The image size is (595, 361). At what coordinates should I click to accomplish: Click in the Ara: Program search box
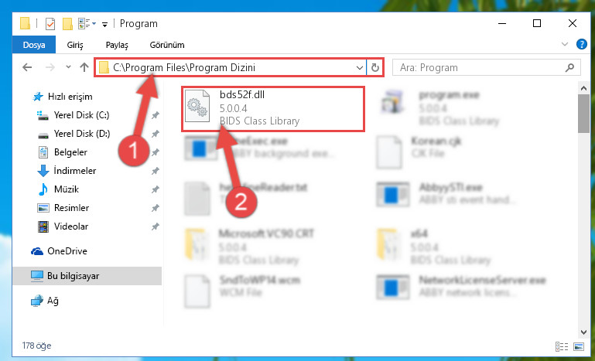point(479,67)
